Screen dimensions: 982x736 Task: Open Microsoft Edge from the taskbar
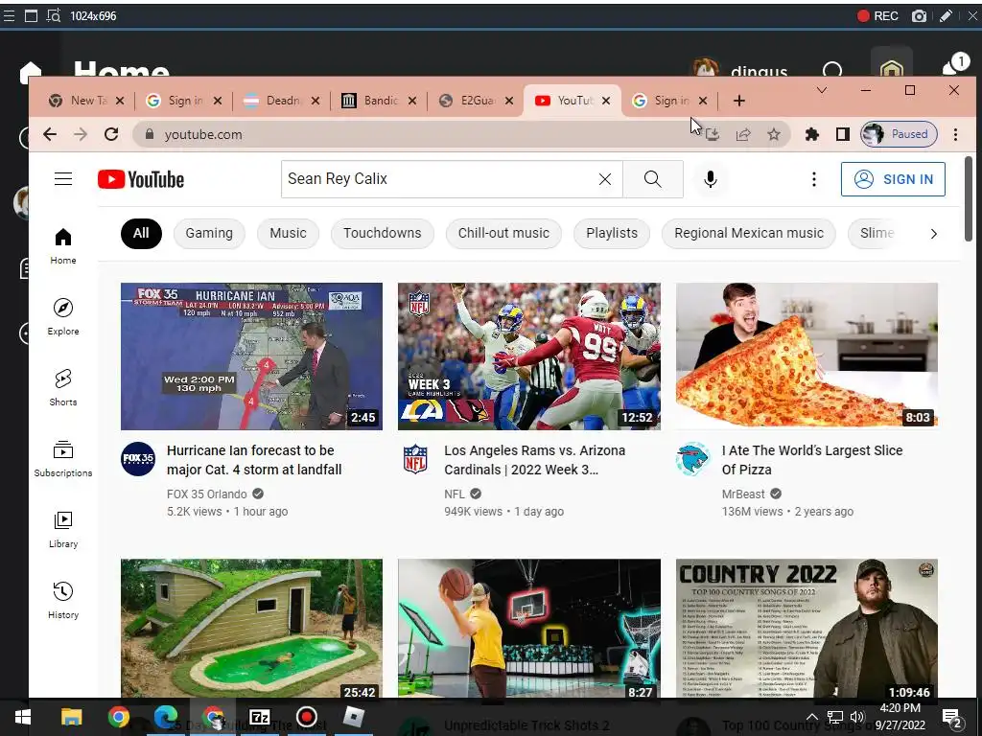point(165,717)
